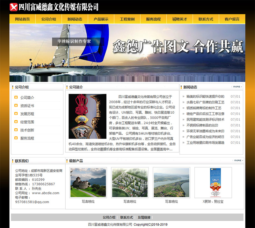The width and height of the screenshot is (255, 228).
Task: Open the castle product thumbnail
Action: (88, 182)
